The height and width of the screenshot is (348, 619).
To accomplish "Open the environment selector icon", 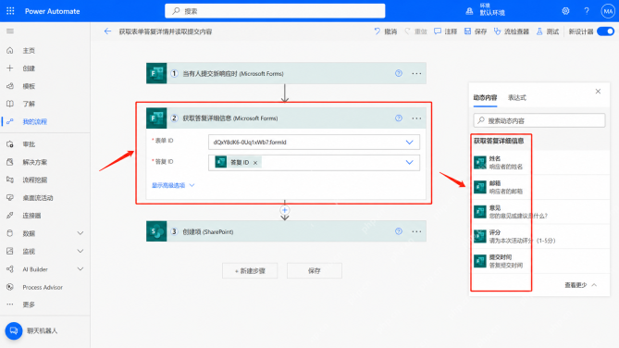I will (469, 11).
